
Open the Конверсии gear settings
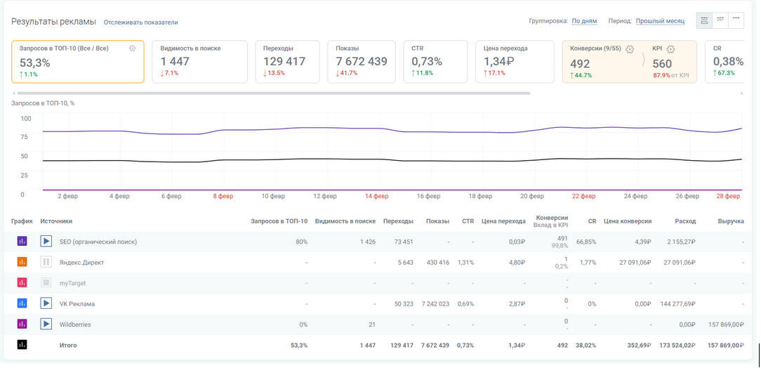point(630,49)
